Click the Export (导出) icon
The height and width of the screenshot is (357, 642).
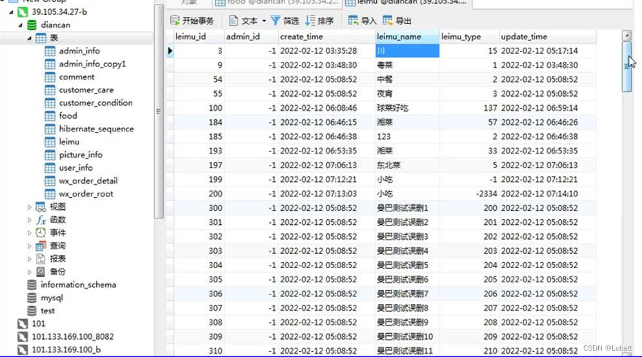click(387, 21)
